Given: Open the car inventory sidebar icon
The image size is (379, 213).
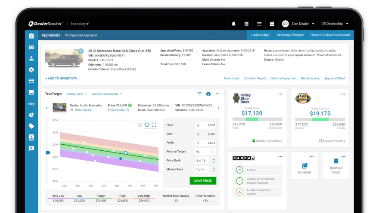Looking at the screenshot, I should [31, 47].
